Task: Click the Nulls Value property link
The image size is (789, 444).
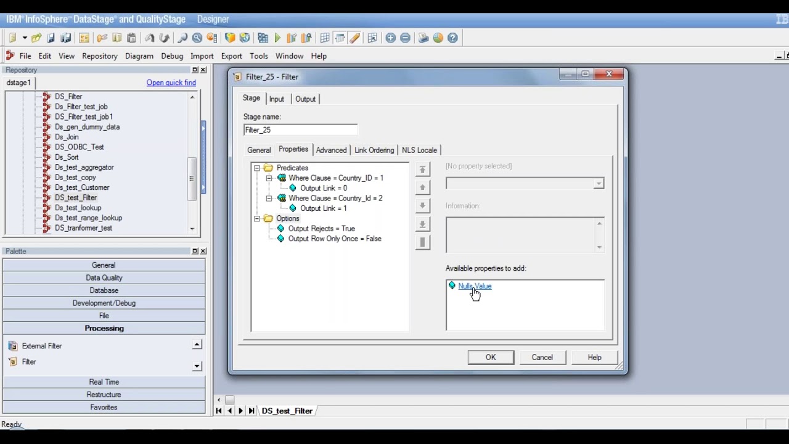Action: (x=475, y=286)
